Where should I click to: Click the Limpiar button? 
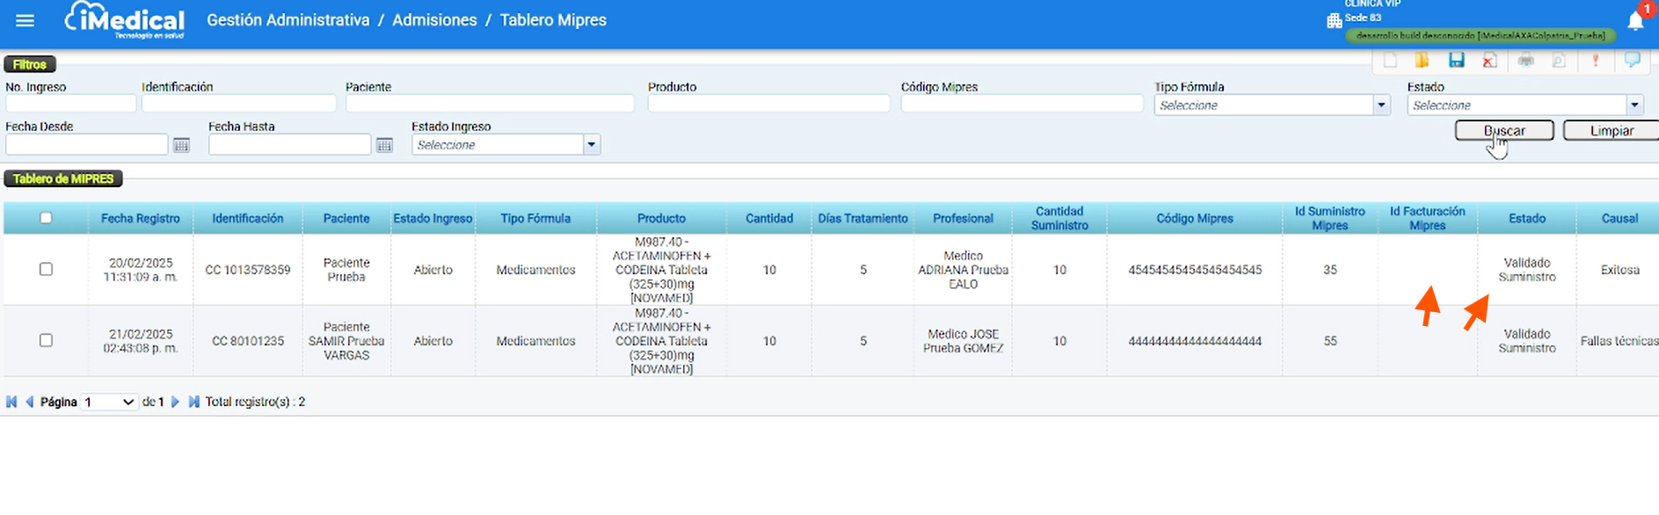1612,131
